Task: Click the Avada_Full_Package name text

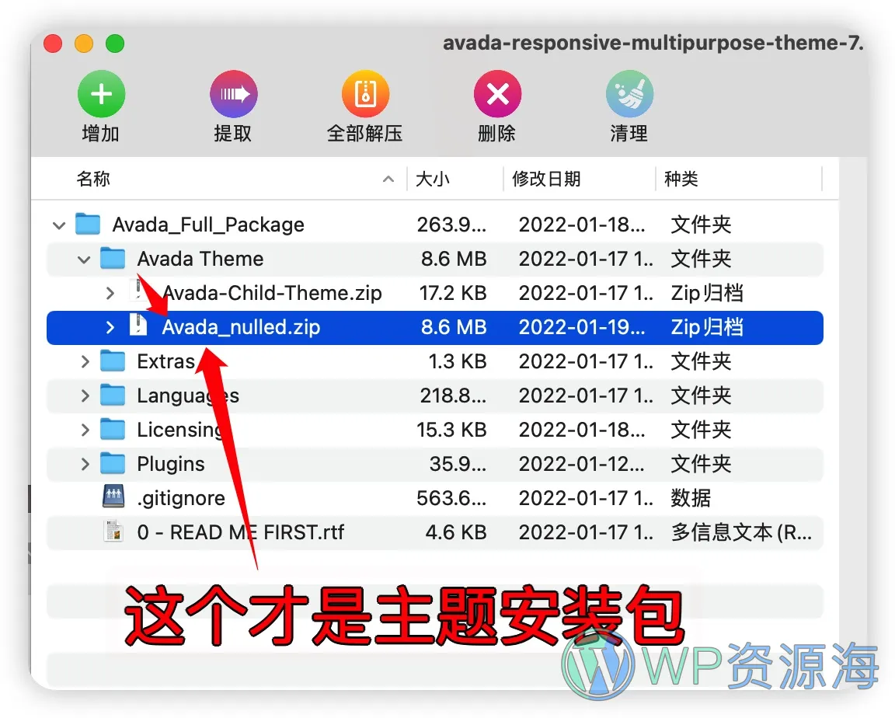Action: (x=208, y=225)
